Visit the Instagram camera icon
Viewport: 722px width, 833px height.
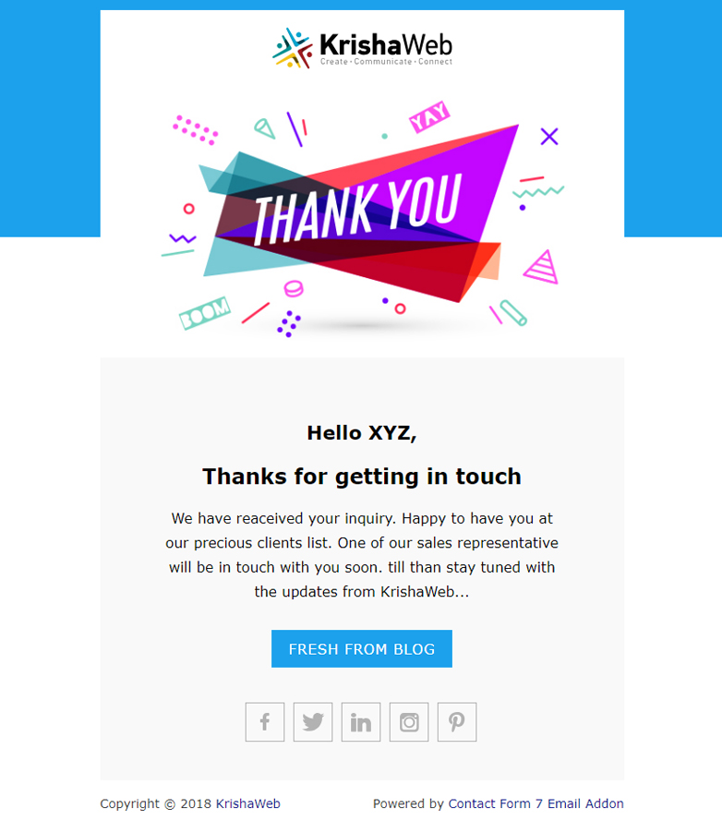pos(409,722)
